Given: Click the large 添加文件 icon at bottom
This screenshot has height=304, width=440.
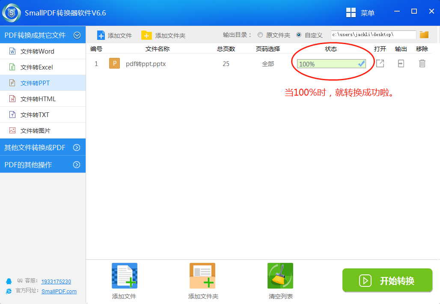Looking at the screenshot, I should 124,276.
